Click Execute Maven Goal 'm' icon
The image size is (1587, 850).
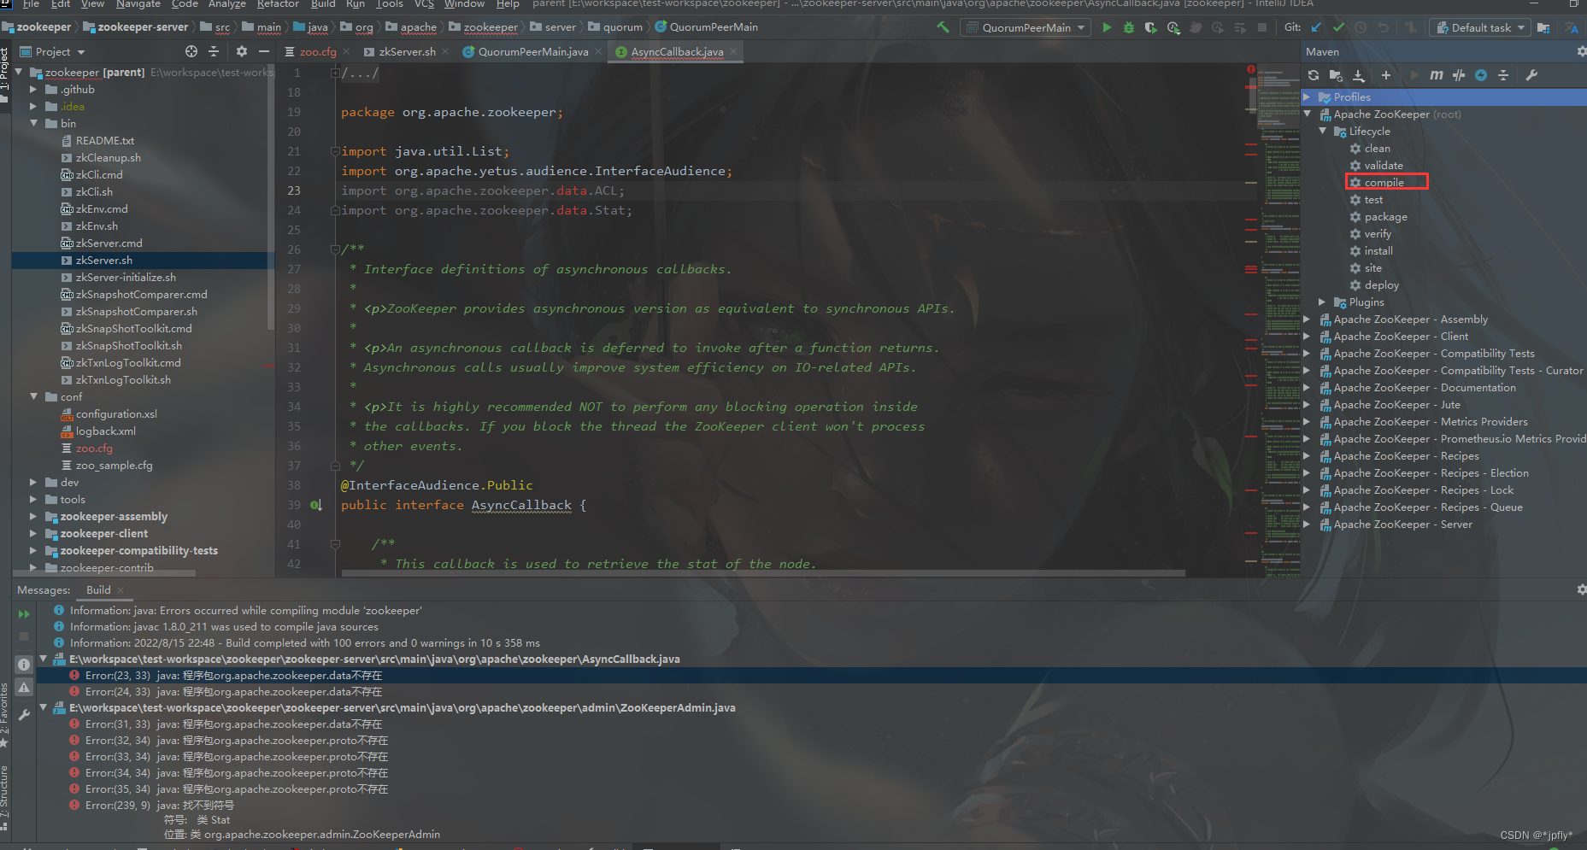click(1437, 75)
